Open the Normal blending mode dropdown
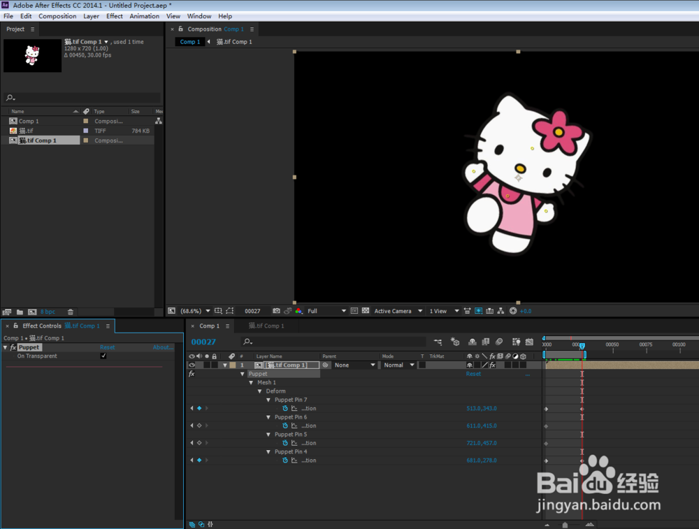This screenshot has height=529, width=699. (x=399, y=365)
